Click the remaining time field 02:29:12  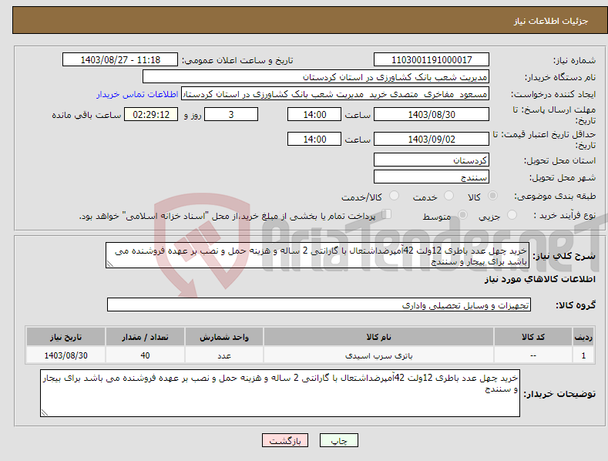click(x=151, y=114)
